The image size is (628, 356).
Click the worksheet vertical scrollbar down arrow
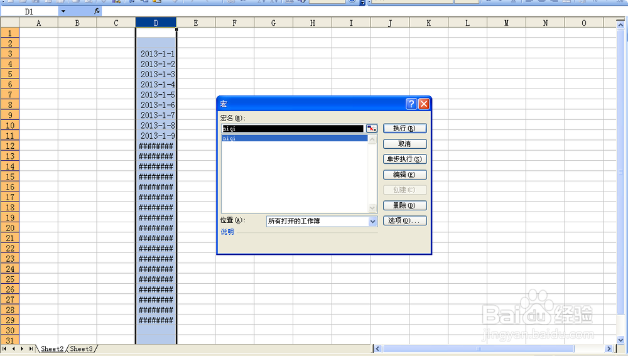[620, 340]
